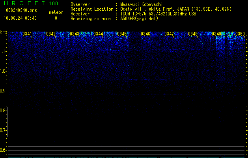Click the 0.8 frequency axis label
The height and width of the screenshot is (158, 248).
pos(3,111)
